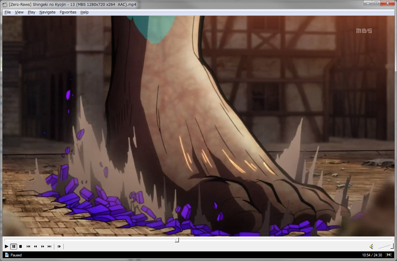Screen dimensions: 397x261
Task: Mute the audio with the speaker icon
Action: click(x=371, y=246)
